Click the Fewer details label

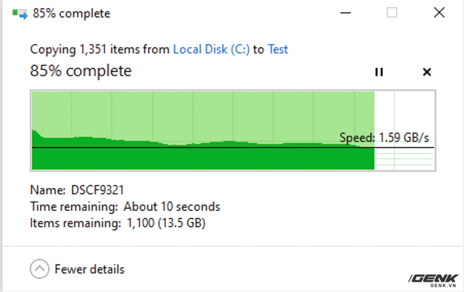point(90,269)
